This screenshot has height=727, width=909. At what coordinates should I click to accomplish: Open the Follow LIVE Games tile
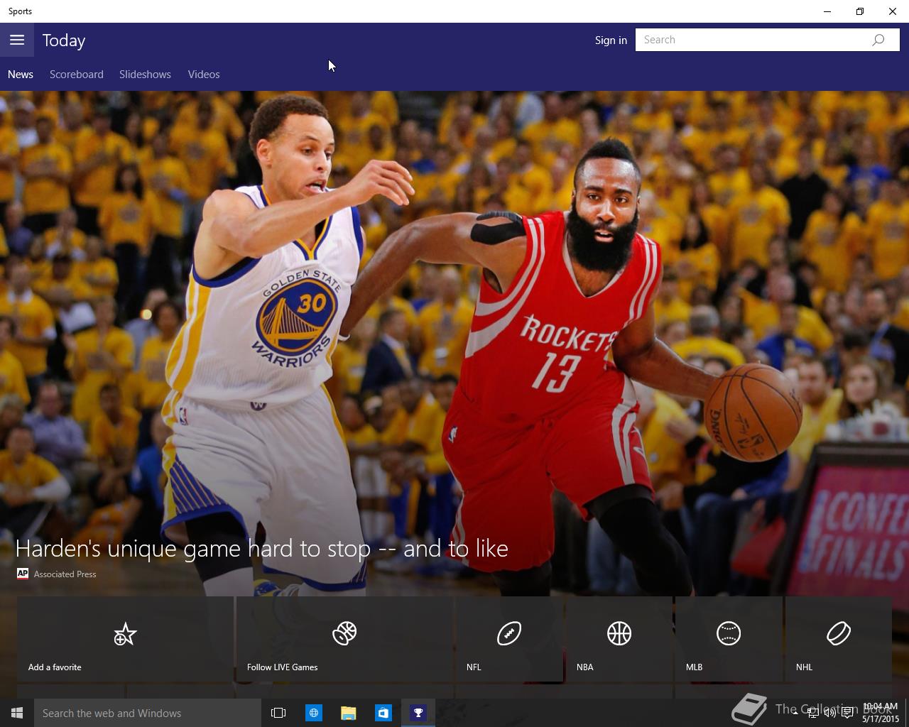[x=344, y=640]
